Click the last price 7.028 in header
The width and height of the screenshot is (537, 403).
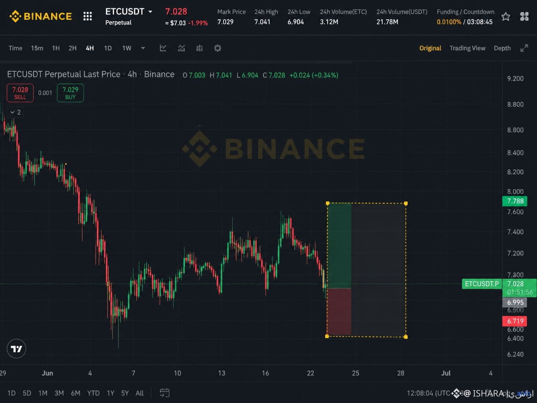tap(176, 12)
